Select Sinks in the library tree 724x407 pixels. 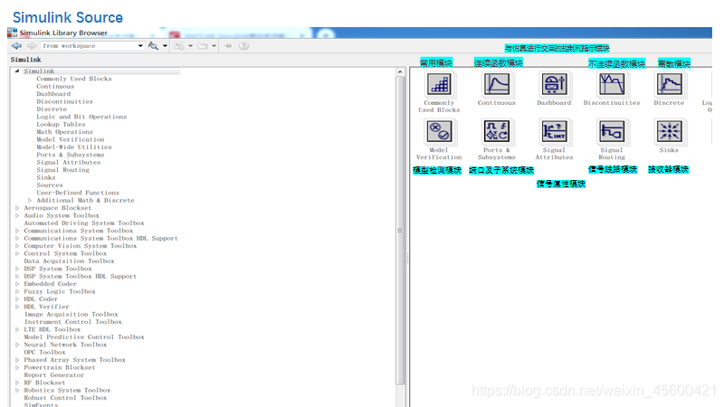tap(46, 177)
